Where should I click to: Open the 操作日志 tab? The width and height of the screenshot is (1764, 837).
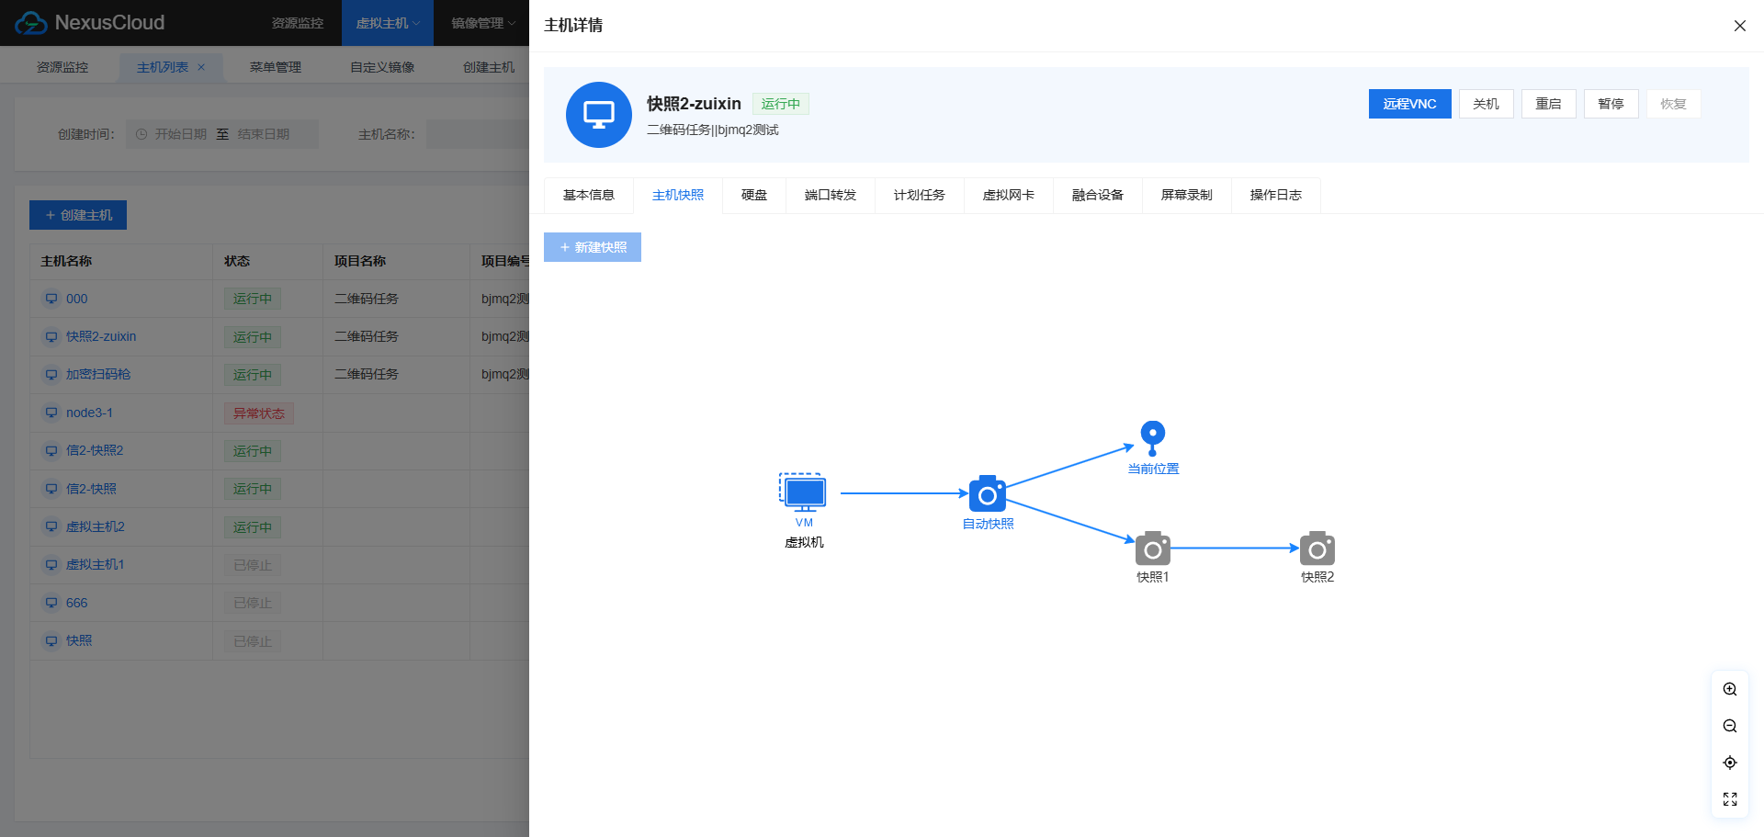(1275, 195)
